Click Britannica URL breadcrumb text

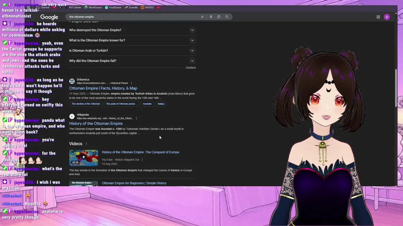(x=102, y=83)
